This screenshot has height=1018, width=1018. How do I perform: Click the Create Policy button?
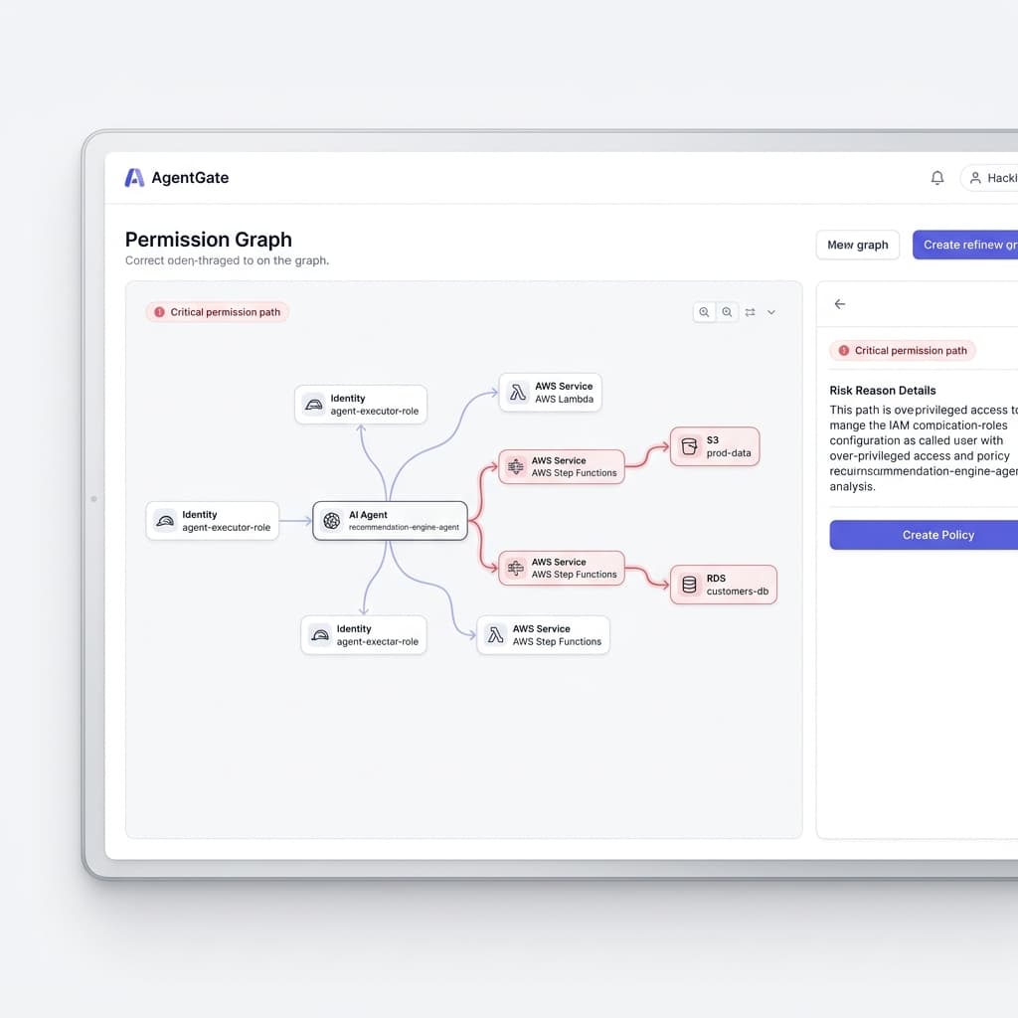tap(924, 535)
